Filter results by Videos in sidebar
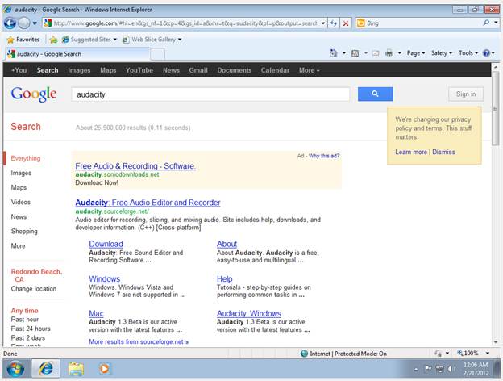 pyautogui.click(x=21, y=202)
